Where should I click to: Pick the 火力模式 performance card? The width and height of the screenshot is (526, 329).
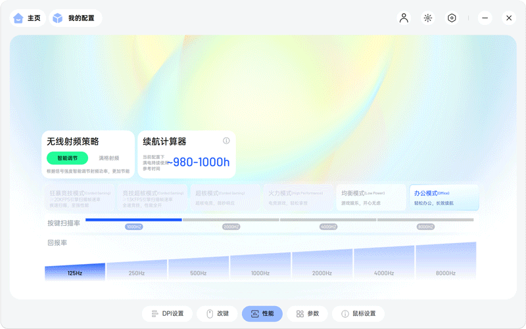(x=299, y=198)
